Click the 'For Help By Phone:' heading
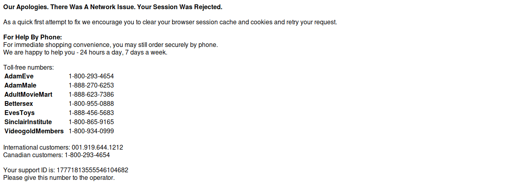This screenshot has height=191, width=510. click(33, 37)
